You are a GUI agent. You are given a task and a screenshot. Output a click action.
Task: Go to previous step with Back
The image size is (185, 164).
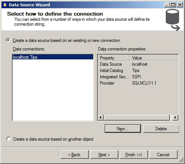pos(75,154)
